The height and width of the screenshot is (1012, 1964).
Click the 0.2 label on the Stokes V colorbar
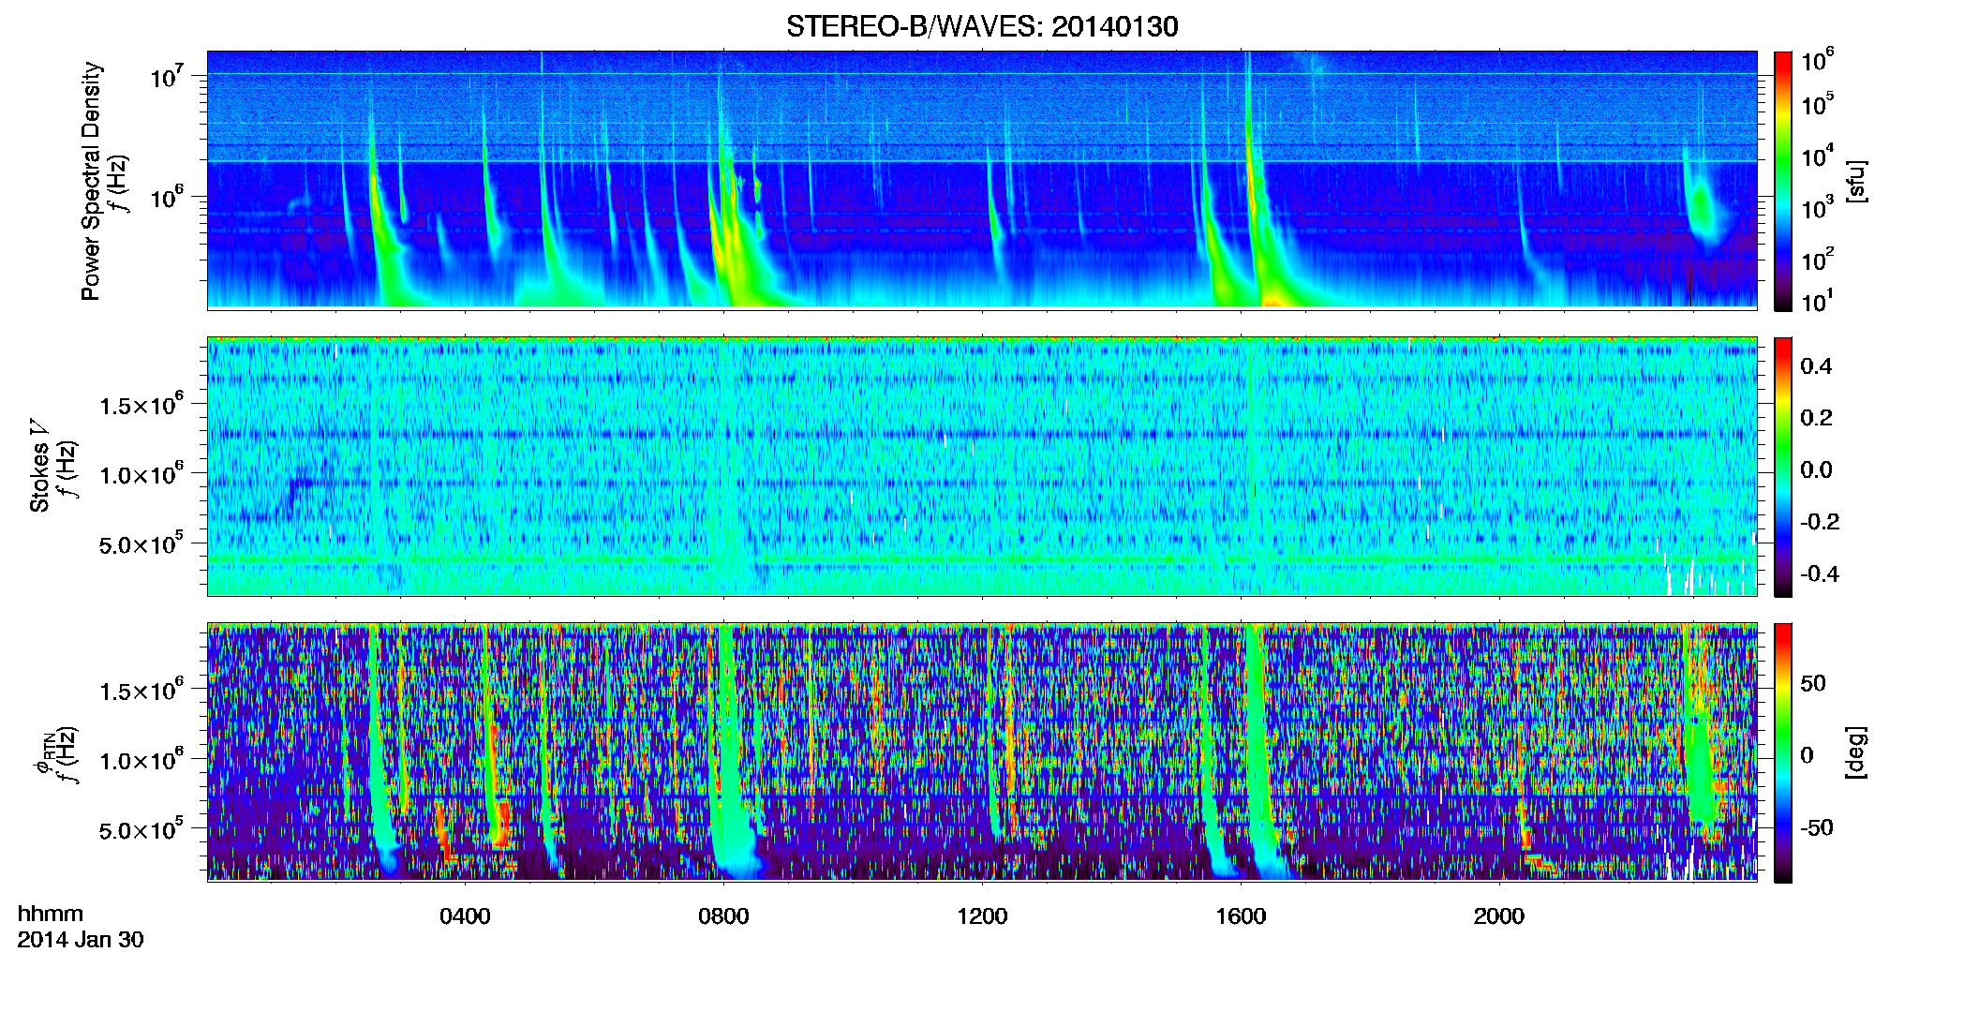(1816, 418)
